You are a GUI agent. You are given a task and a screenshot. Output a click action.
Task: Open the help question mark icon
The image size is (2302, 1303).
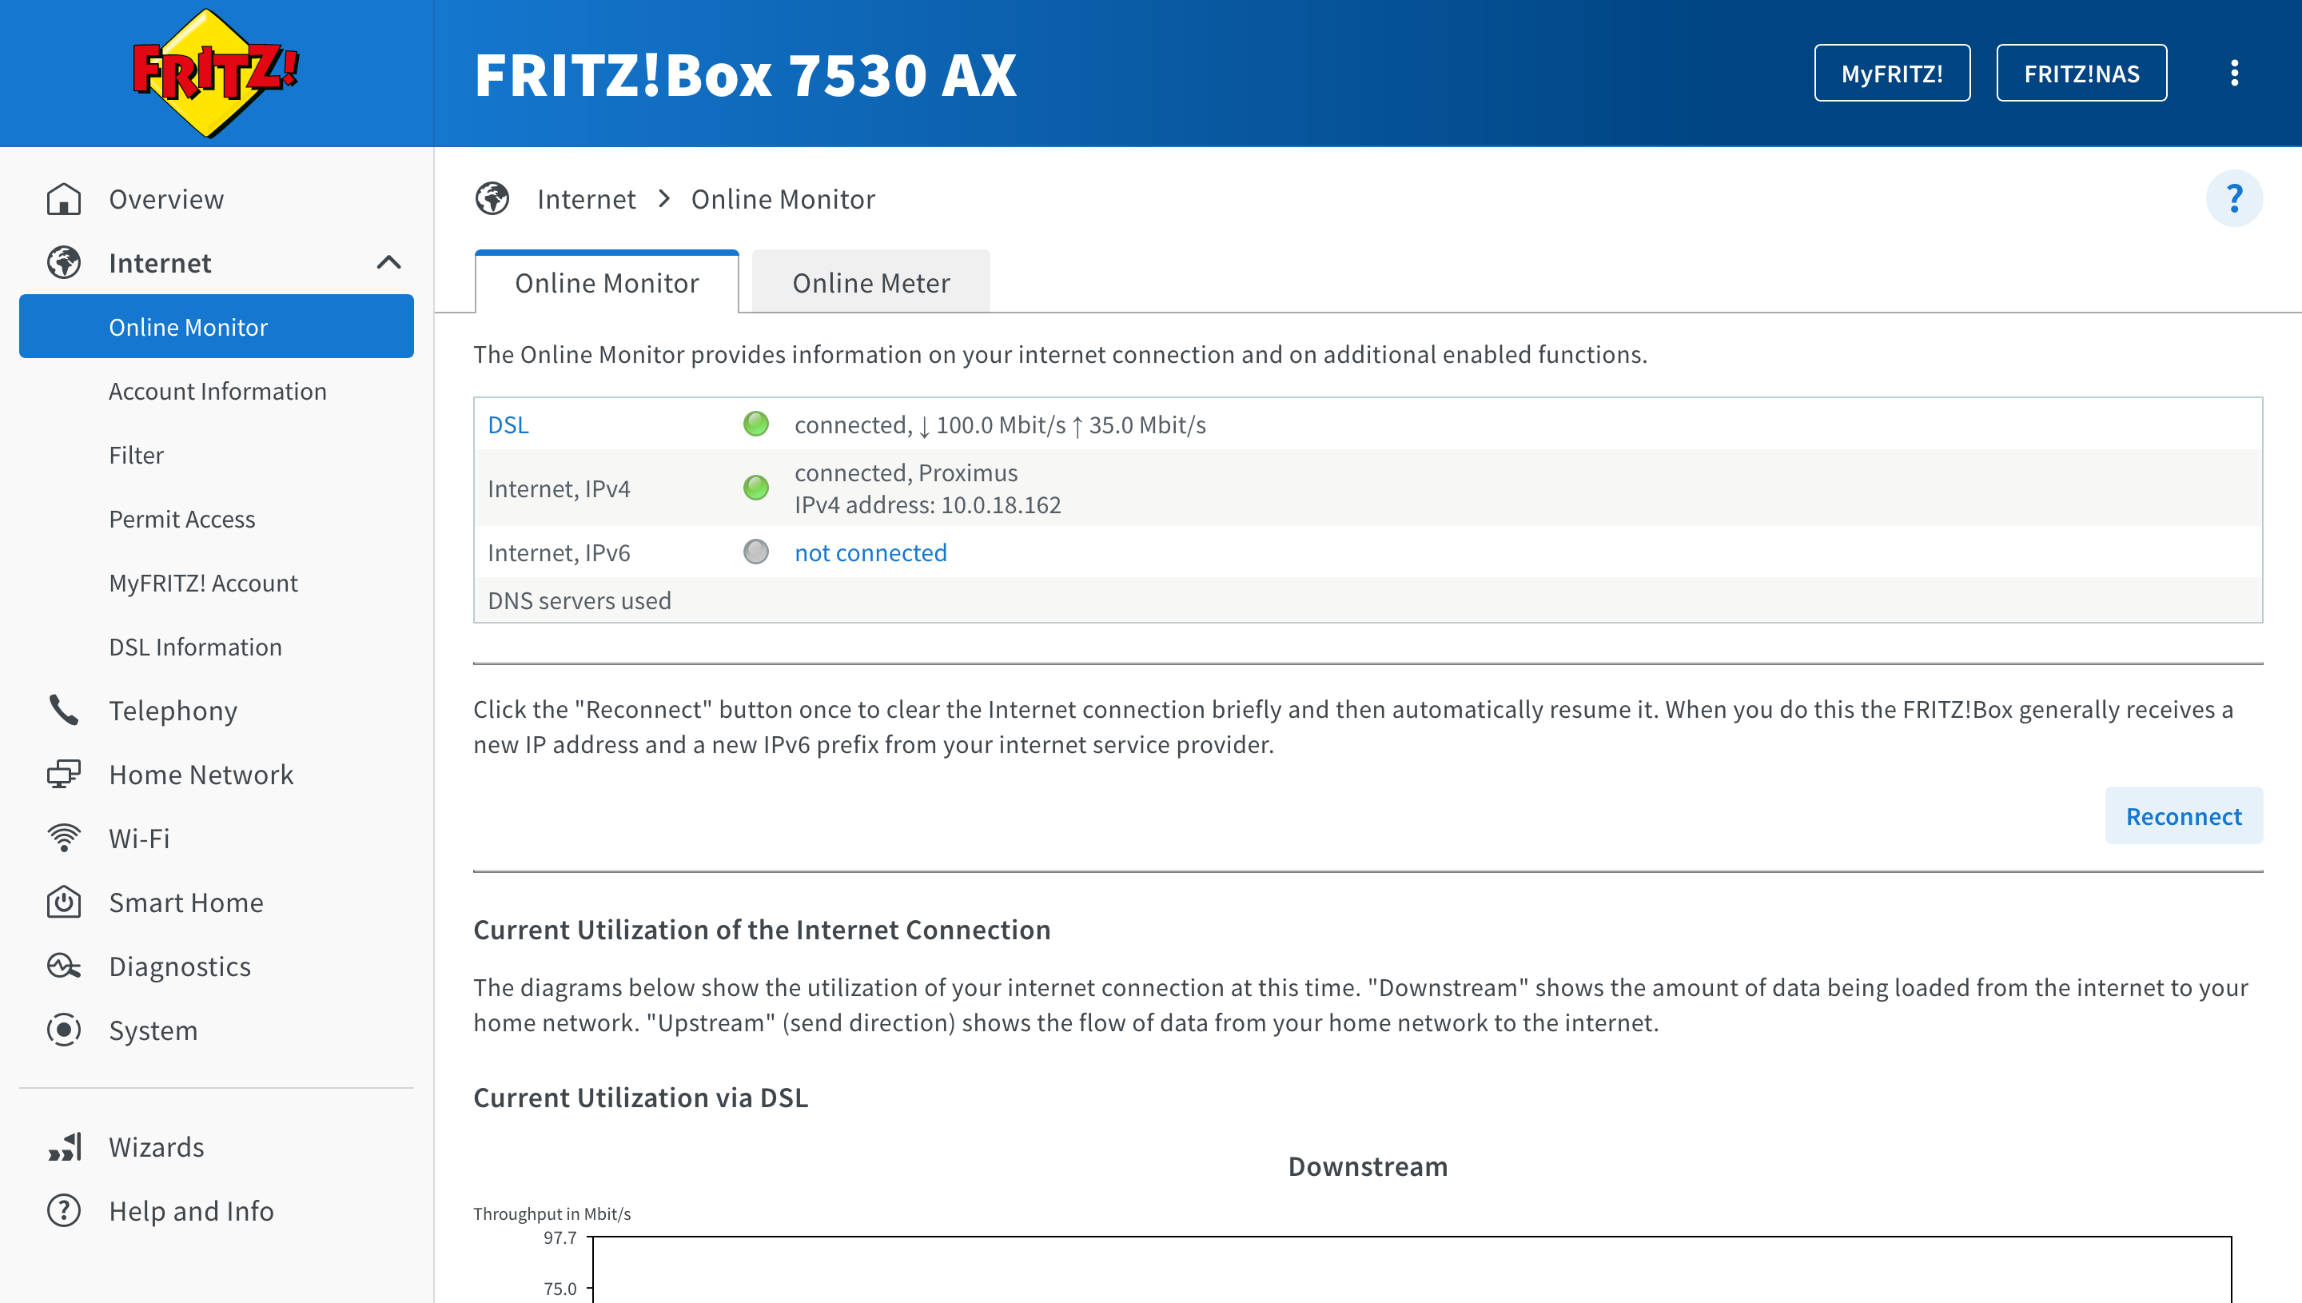click(x=2234, y=197)
